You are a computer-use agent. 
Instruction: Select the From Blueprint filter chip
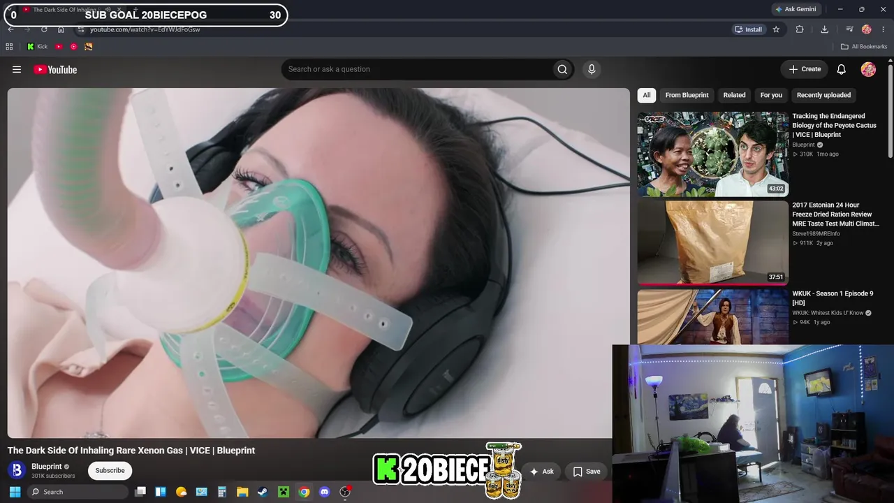click(x=687, y=95)
